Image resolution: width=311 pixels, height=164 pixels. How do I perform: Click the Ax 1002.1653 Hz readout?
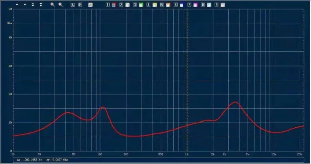click(x=29, y=160)
